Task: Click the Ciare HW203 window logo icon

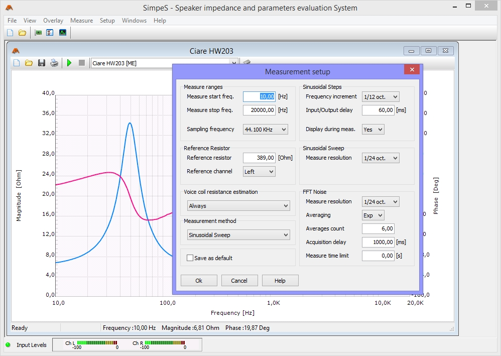Action: [16, 51]
